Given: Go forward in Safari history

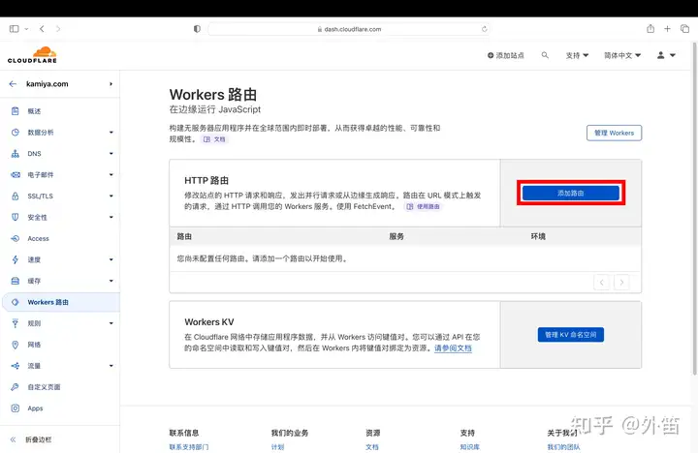Looking at the screenshot, I should click(x=58, y=29).
